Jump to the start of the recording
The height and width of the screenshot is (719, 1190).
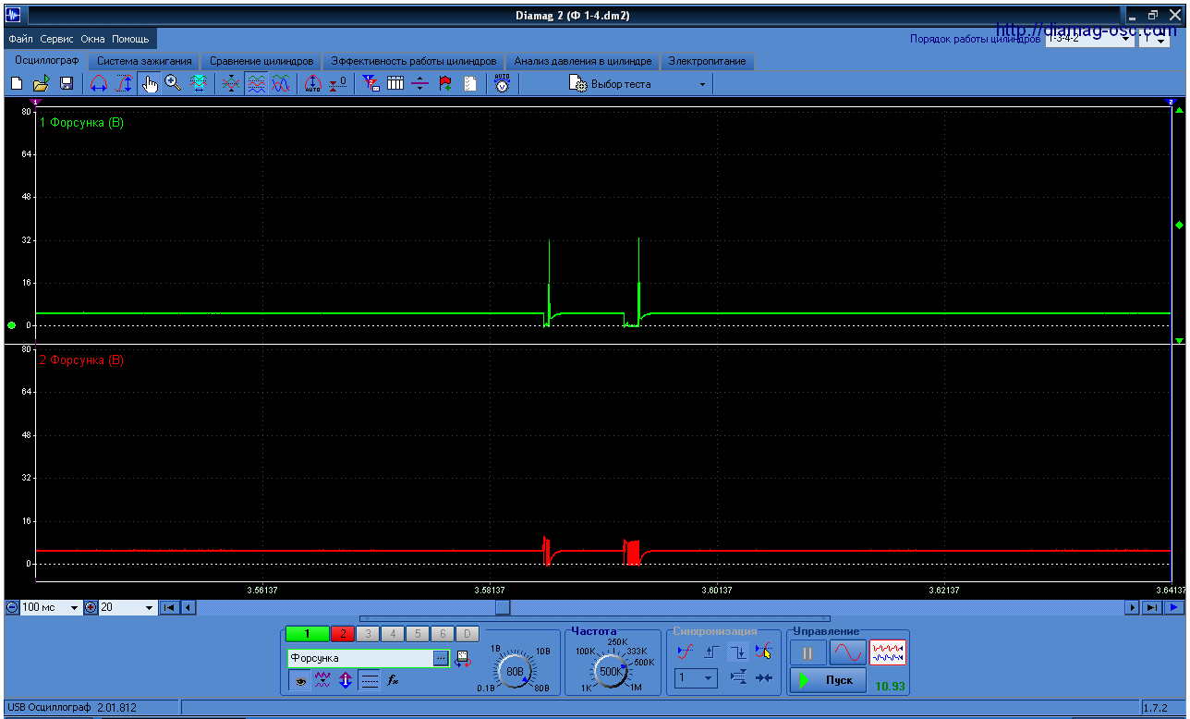[169, 607]
